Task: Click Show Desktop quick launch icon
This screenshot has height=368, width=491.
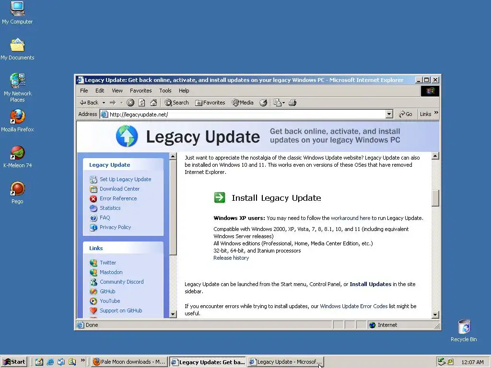Action: coord(39,362)
